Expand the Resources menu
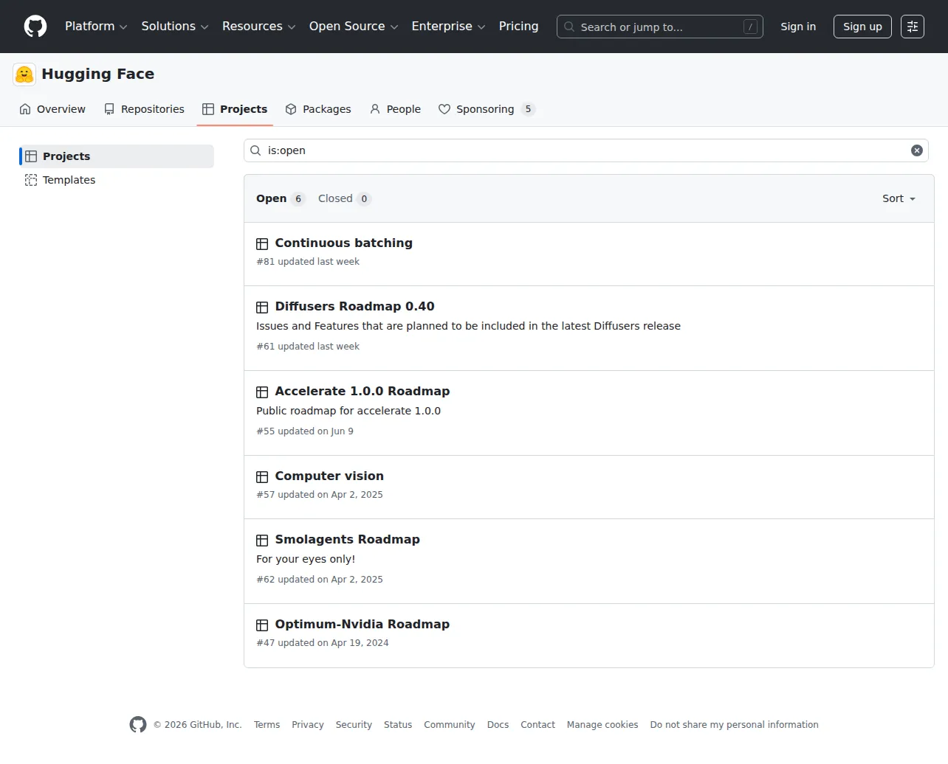 (x=259, y=27)
